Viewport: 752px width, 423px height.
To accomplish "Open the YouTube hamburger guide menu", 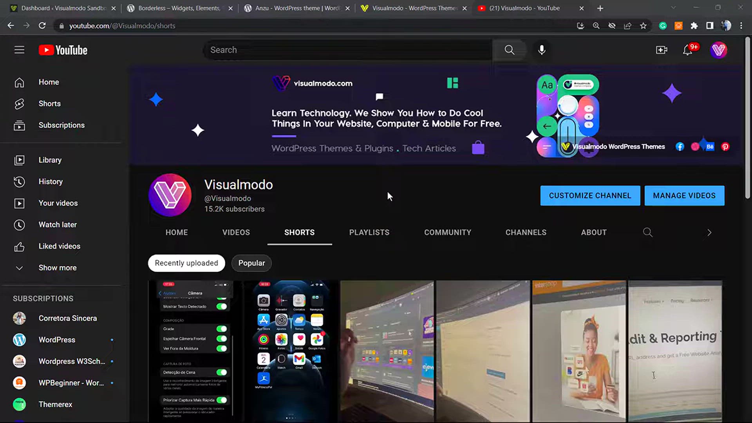I will 19,50.
